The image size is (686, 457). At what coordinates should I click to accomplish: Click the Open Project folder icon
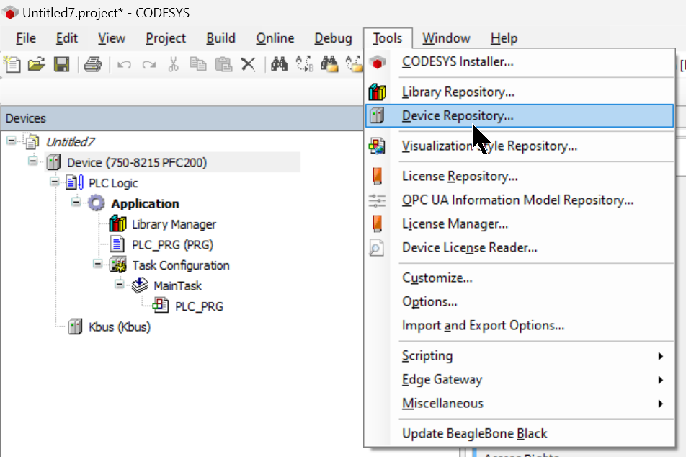tap(37, 64)
